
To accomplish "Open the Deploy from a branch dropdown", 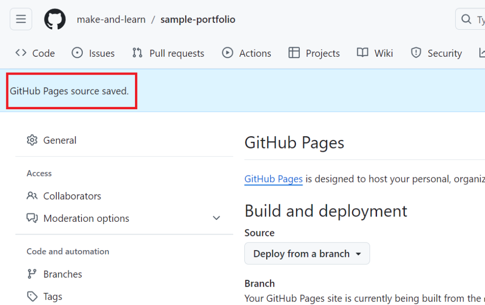I will (x=307, y=253).
